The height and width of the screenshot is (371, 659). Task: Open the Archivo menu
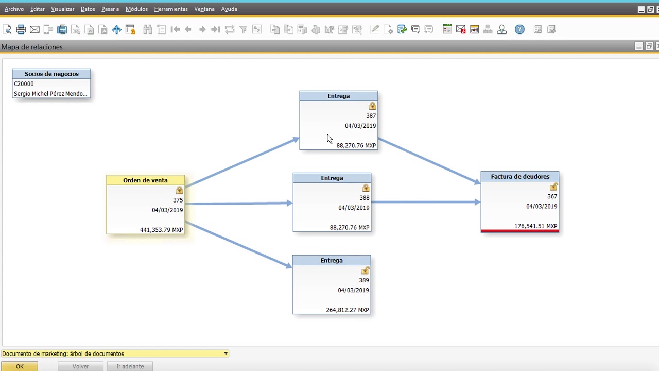(x=14, y=9)
